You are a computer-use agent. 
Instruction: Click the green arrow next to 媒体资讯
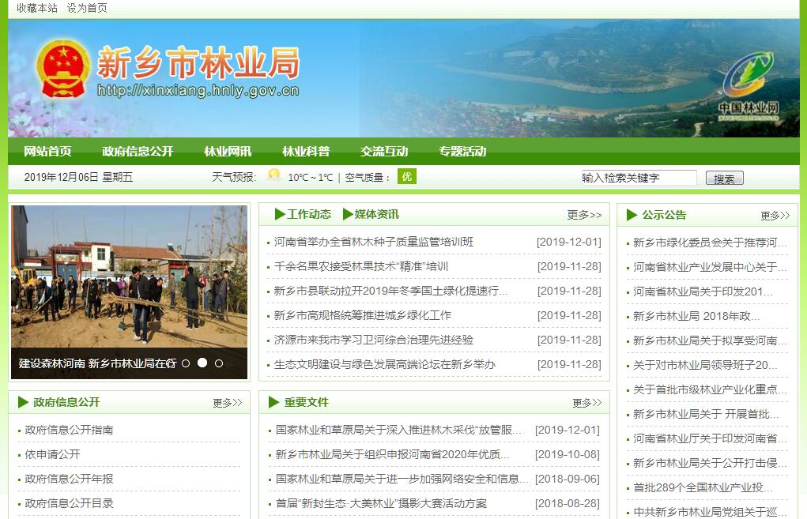[x=348, y=214]
